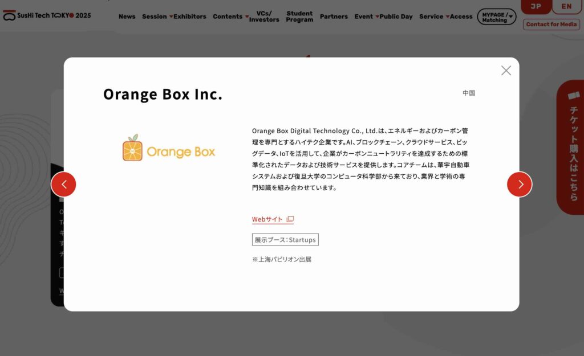Open the News menu item
584x356 pixels.
[x=127, y=17]
